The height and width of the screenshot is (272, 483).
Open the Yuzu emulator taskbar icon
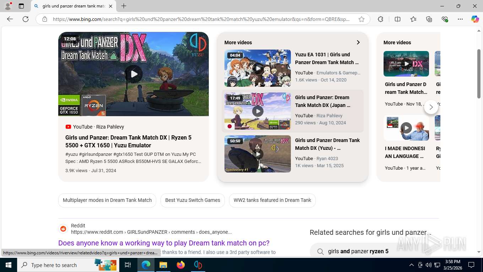coord(198,265)
